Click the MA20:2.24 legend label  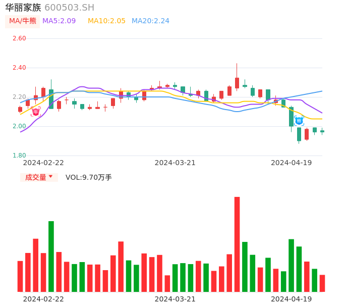tap(150, 21)
